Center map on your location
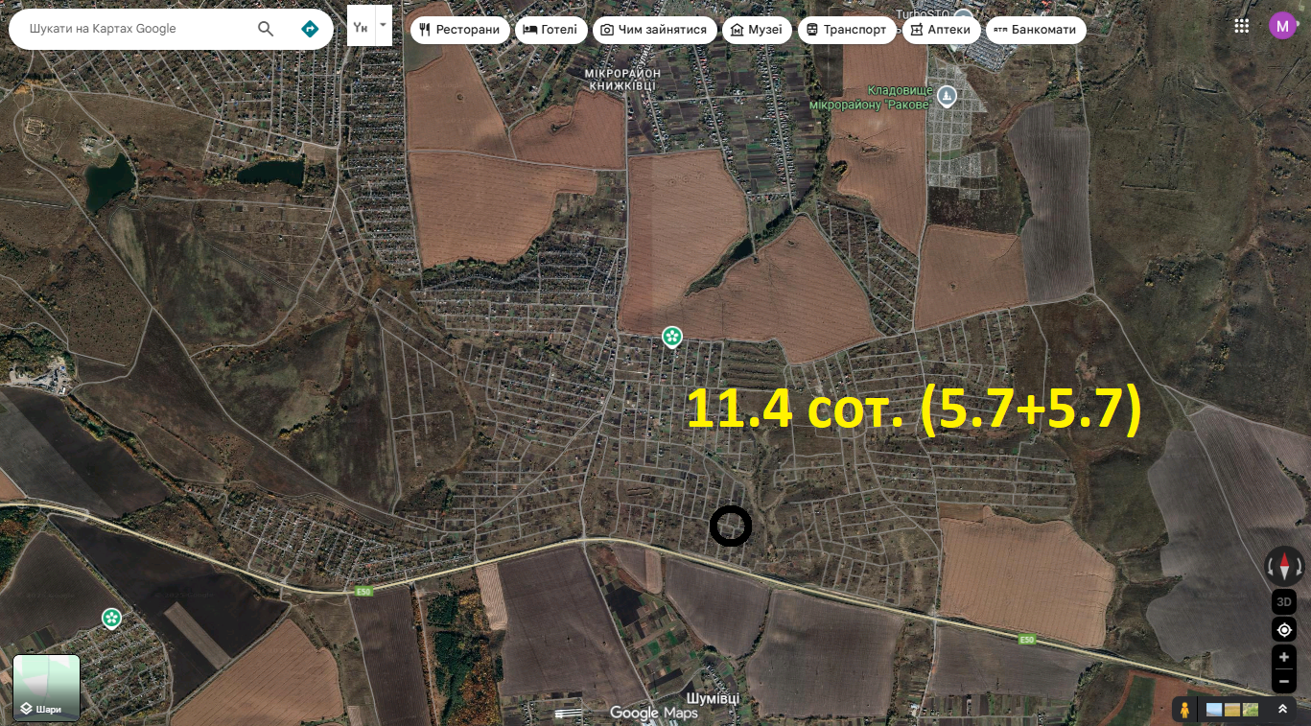The image size is (1311, 726). (1284, 630)
